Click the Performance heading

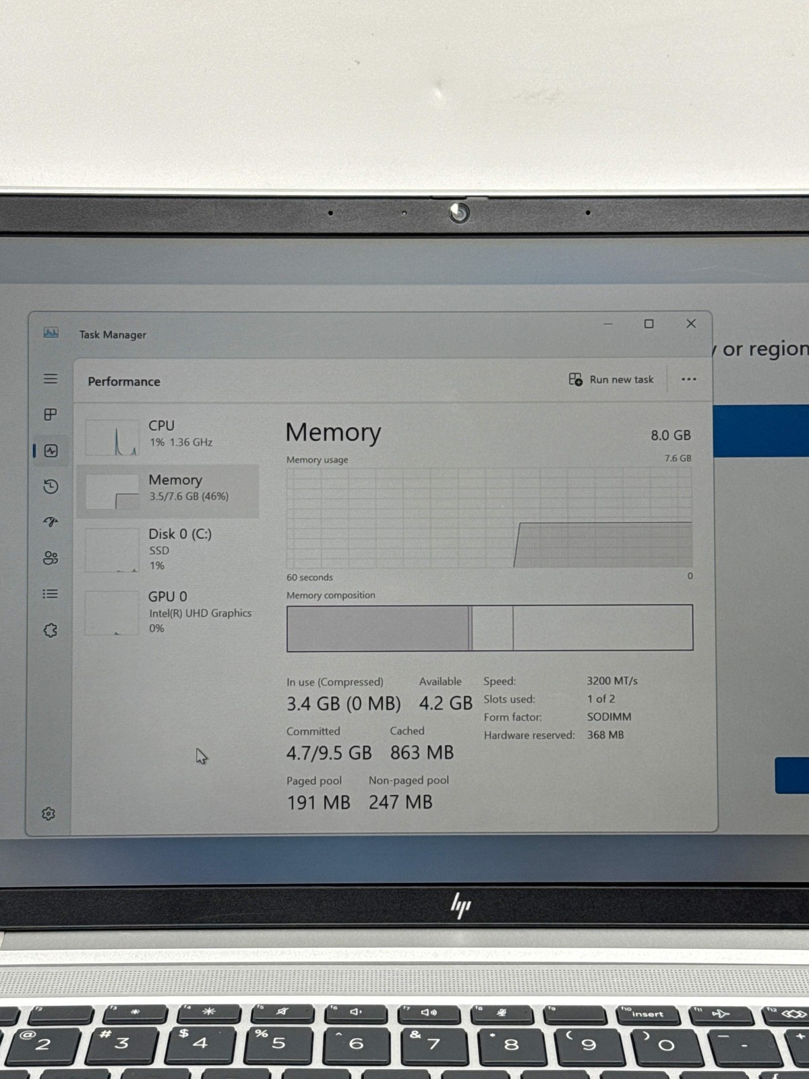point(124,382)
